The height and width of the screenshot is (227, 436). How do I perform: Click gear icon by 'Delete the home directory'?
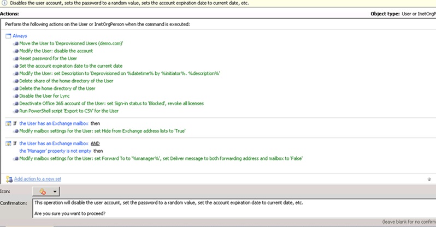(16, 88)
